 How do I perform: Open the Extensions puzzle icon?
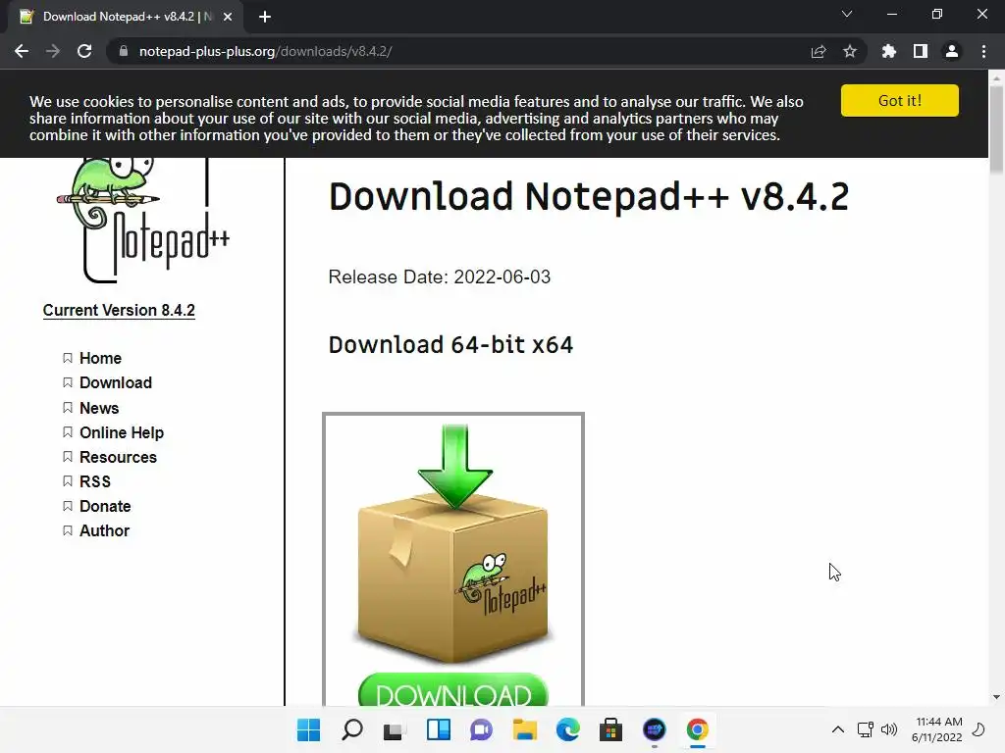[x=889, y=51]
